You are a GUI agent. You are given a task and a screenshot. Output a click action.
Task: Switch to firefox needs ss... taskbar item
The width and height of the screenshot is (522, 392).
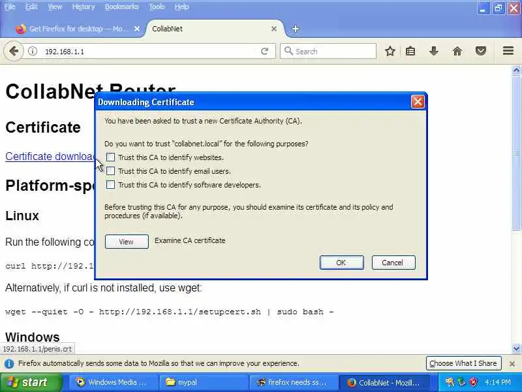click(x=293, y=382)
